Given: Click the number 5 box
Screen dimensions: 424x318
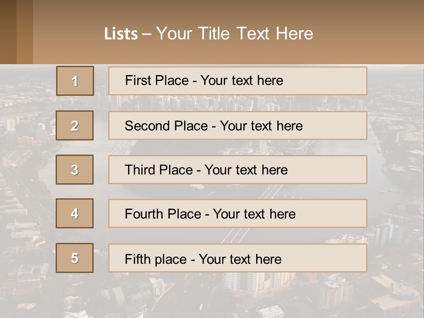Looking at the screenshot, I should pyautogui.click(x=75, y=258).
